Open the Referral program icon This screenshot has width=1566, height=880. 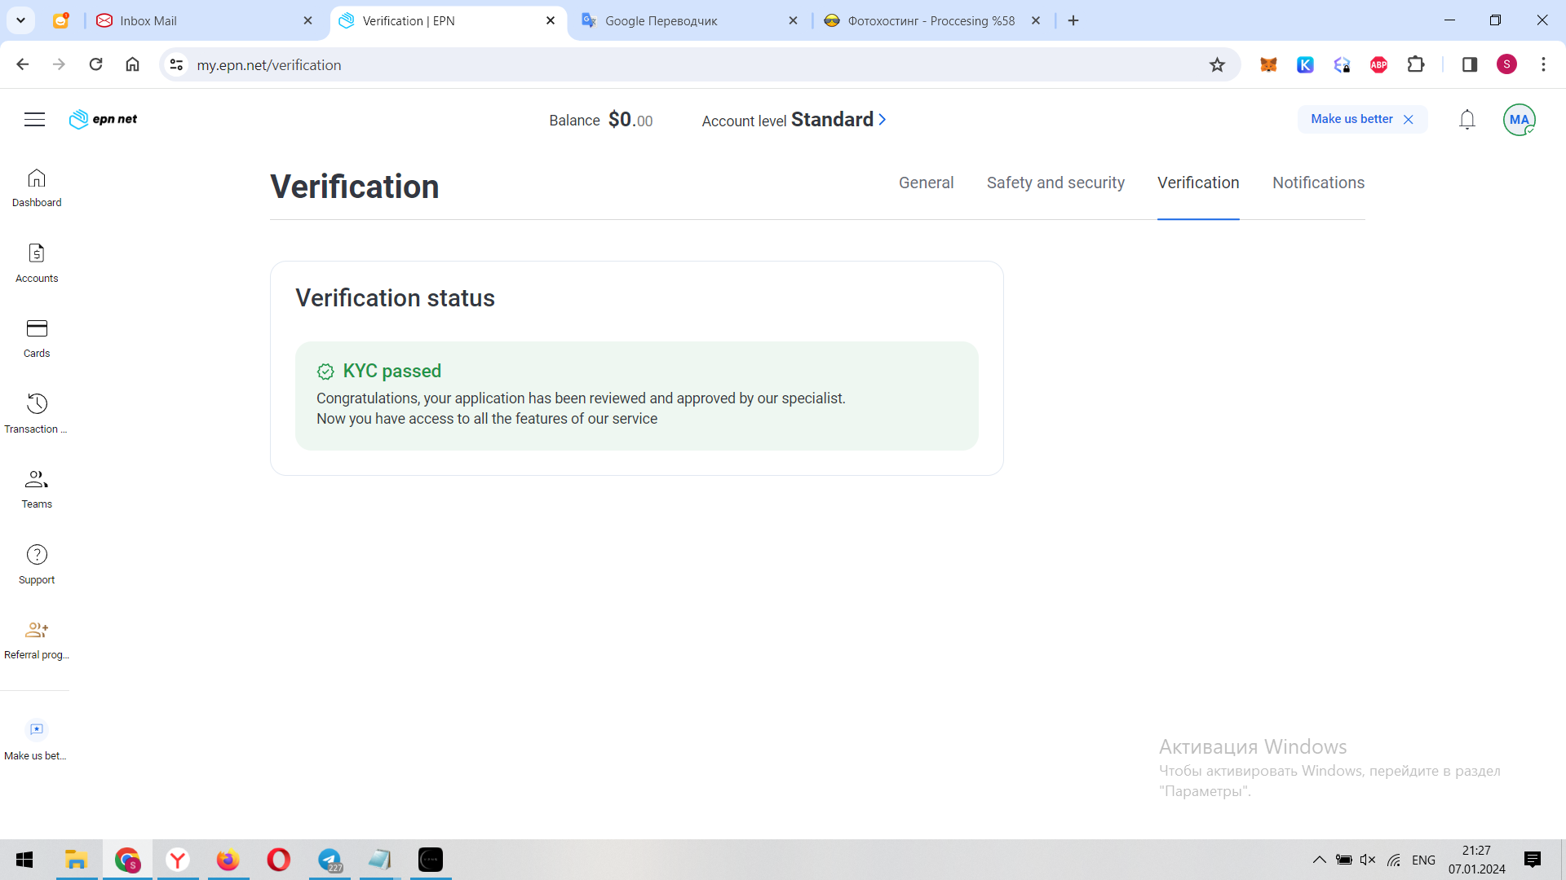(x=37, y=639)
